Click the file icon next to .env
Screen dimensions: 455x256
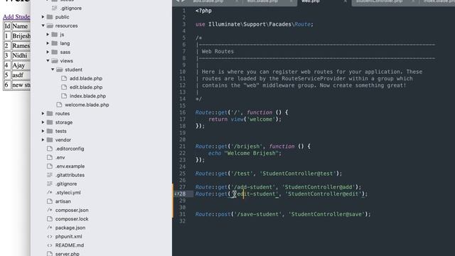click(x=50, y=157)
